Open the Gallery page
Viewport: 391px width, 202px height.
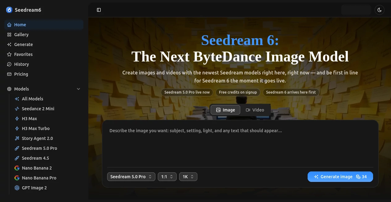[x=44, y=35]
